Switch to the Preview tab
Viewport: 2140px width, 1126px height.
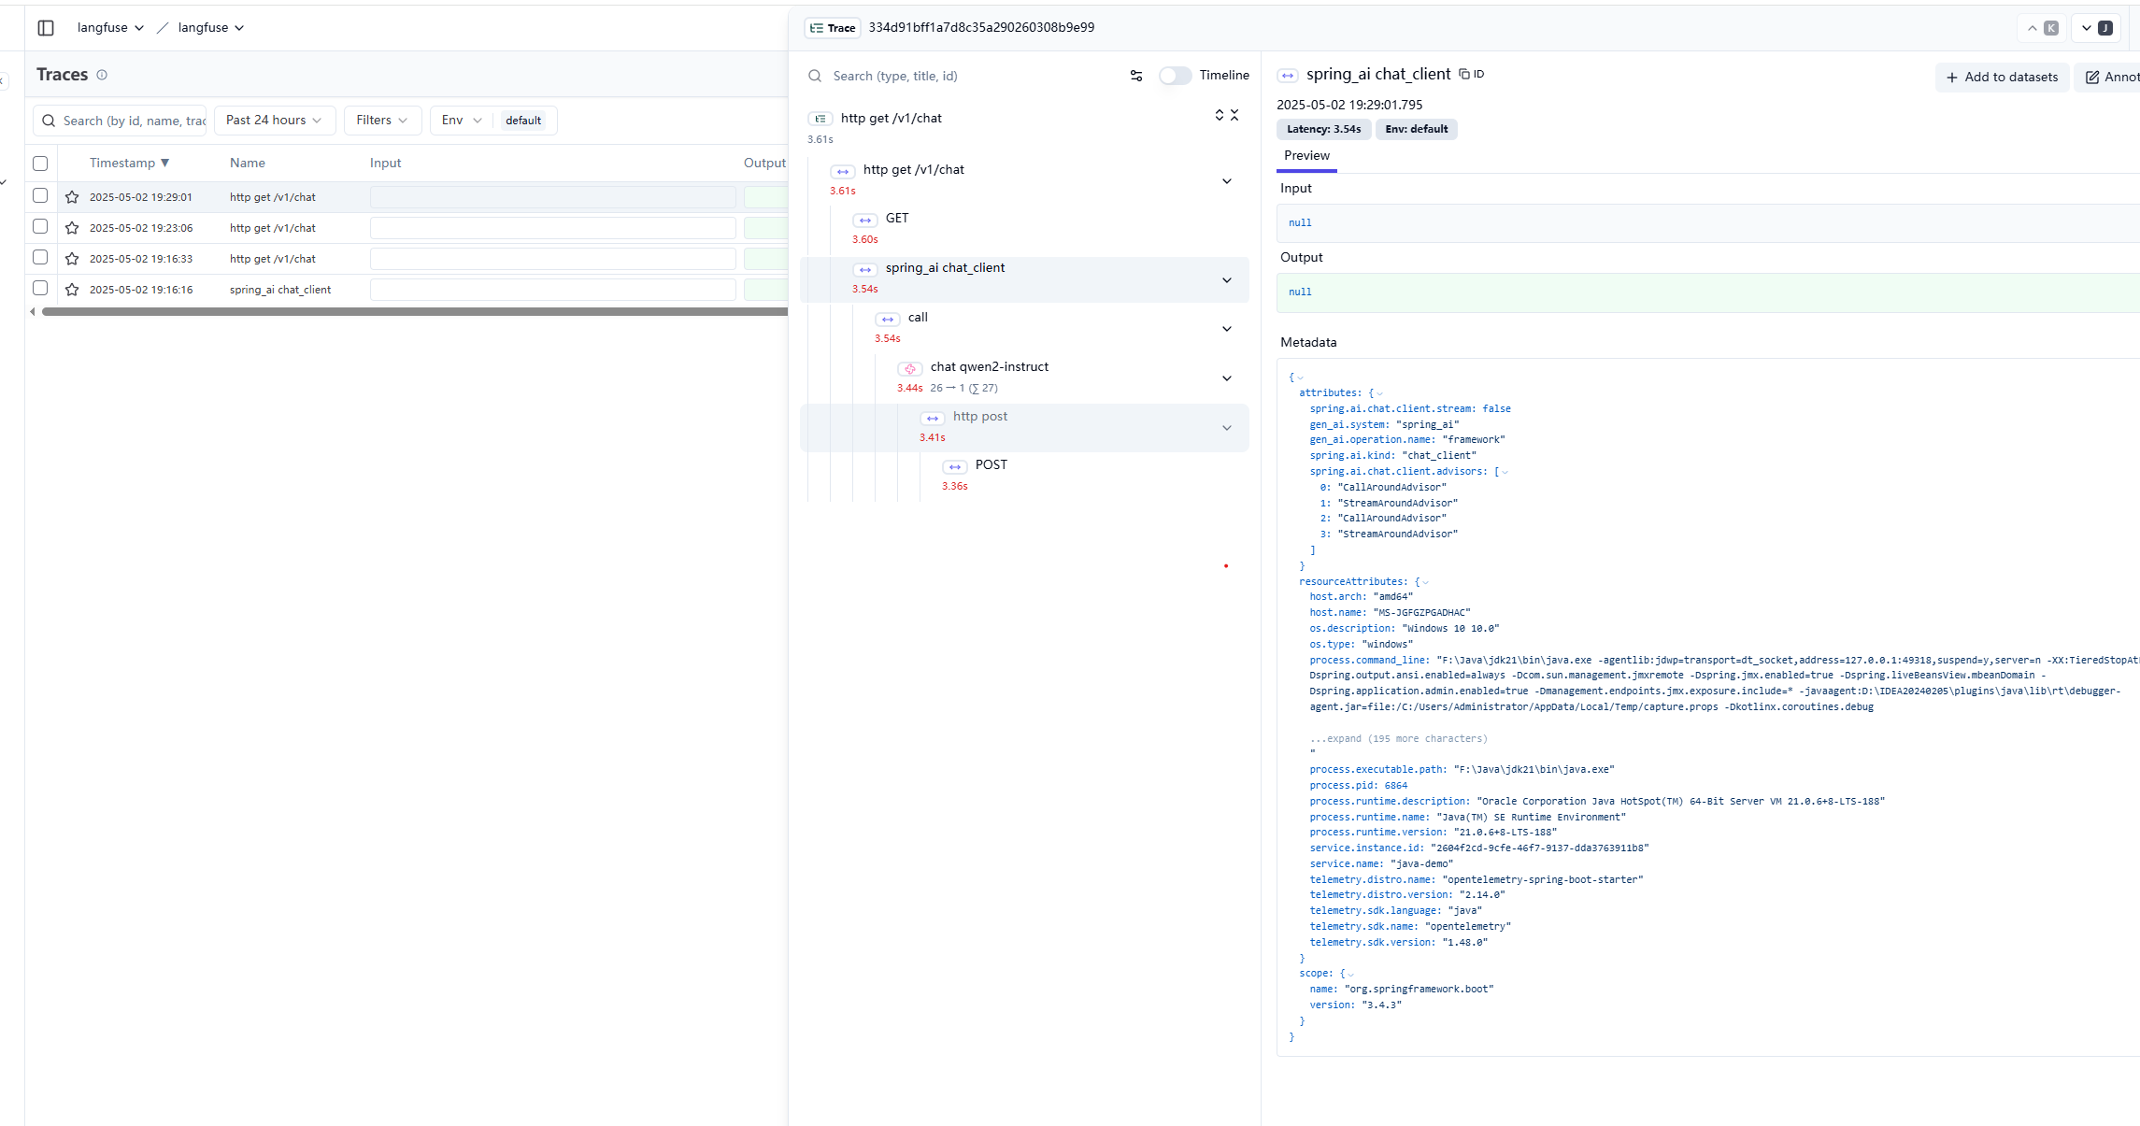(x=1305, y=156)
